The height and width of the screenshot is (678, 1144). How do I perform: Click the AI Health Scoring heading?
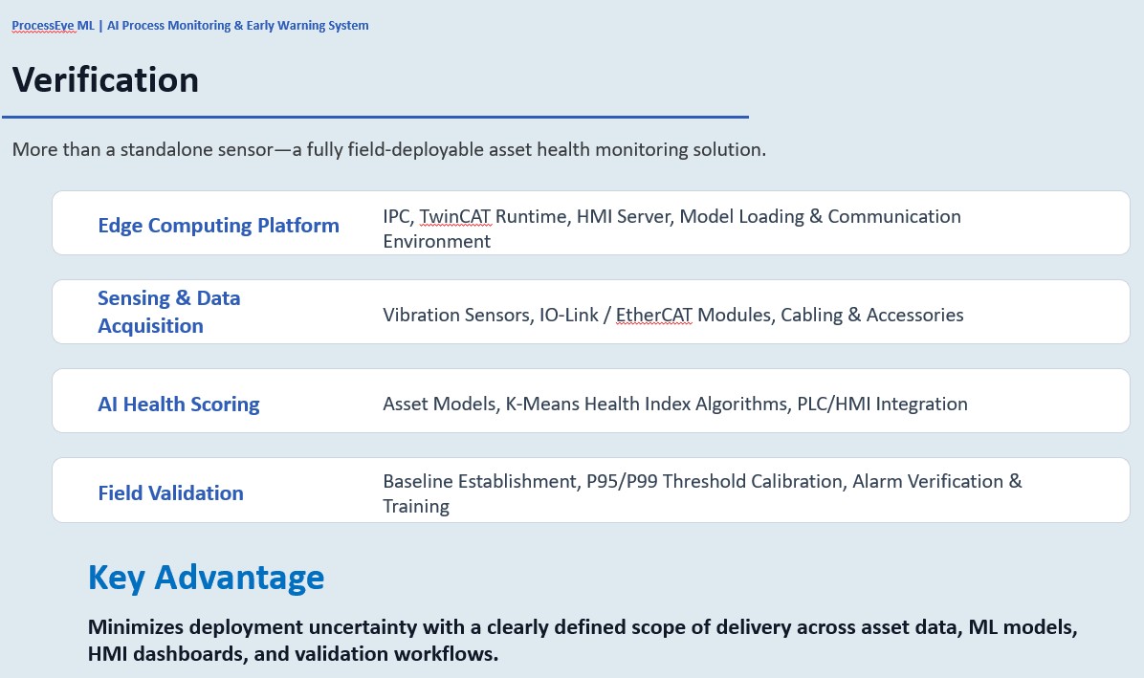(179, 404)
